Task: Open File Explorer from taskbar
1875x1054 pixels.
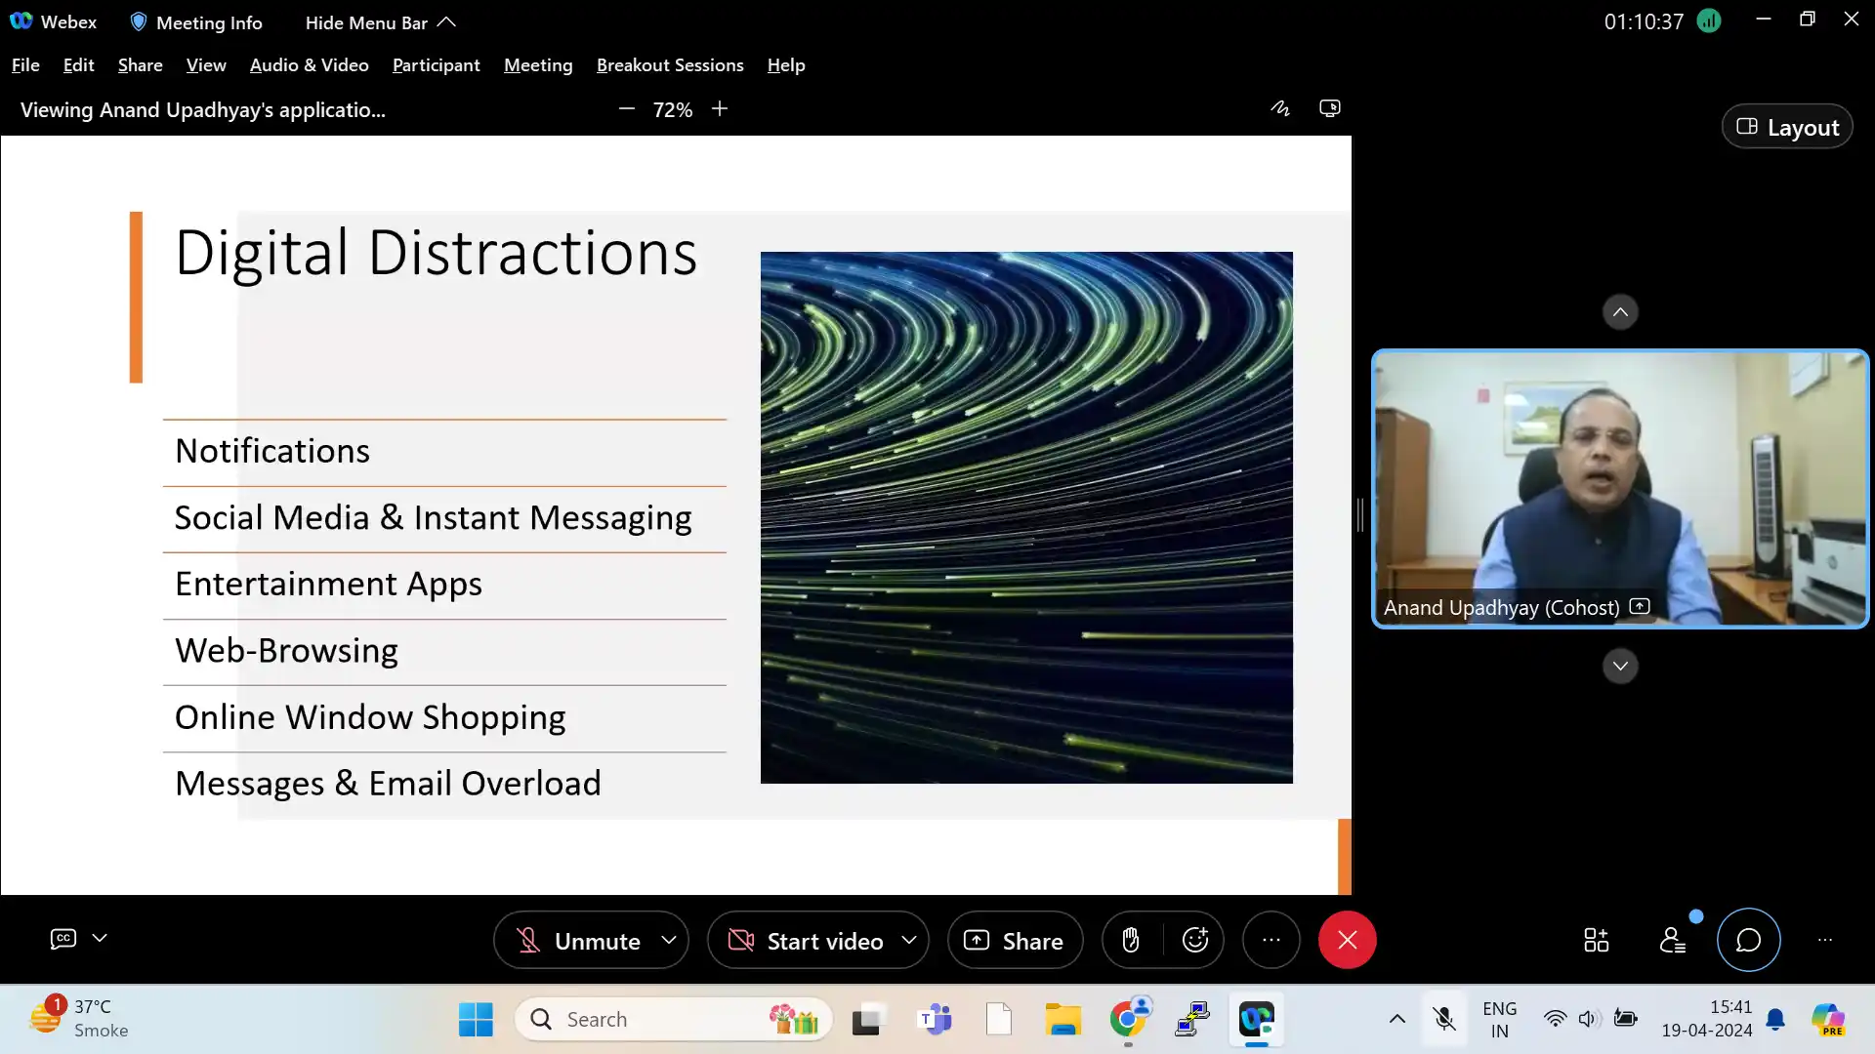Action: coord(1062,1020)
